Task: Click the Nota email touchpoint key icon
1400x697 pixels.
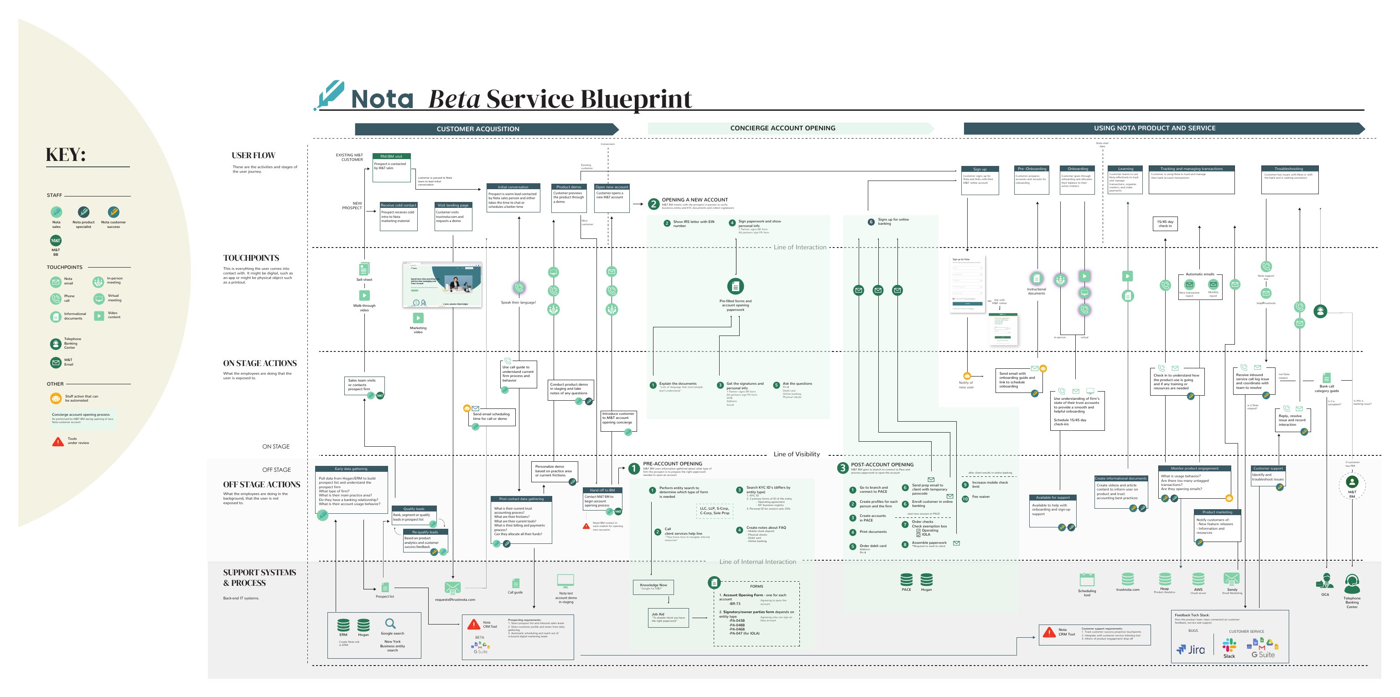Action: [x=56, y=282]
